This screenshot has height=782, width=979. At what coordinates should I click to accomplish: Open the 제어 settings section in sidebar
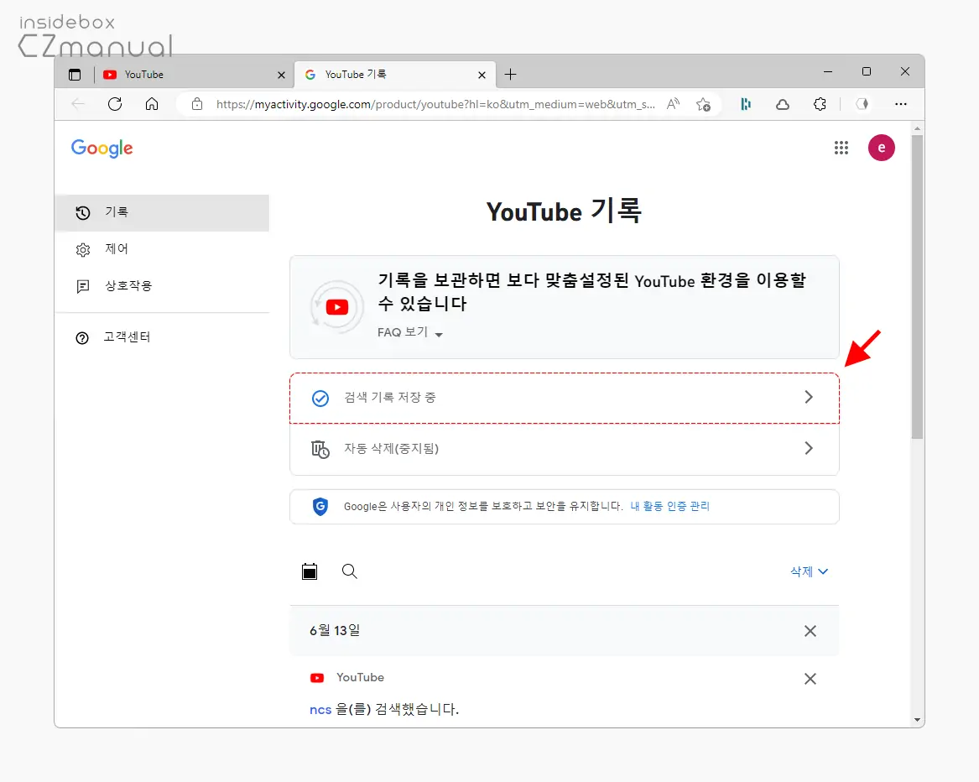coord(117,249)
